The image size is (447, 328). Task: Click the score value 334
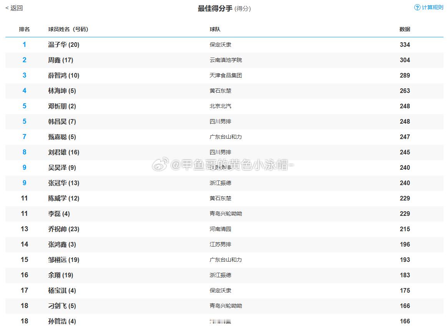(x=405, y=45)
